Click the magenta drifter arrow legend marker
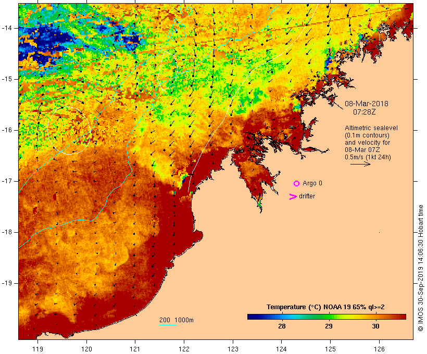The image size is (427, 354). point(293,197)
